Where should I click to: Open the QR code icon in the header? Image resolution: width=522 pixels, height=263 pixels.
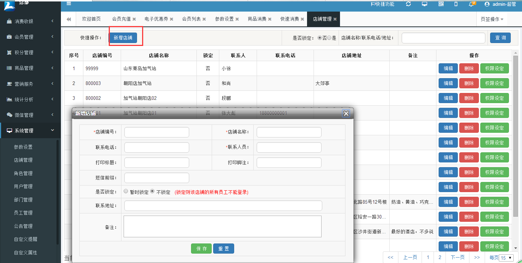tap(440, 4)
